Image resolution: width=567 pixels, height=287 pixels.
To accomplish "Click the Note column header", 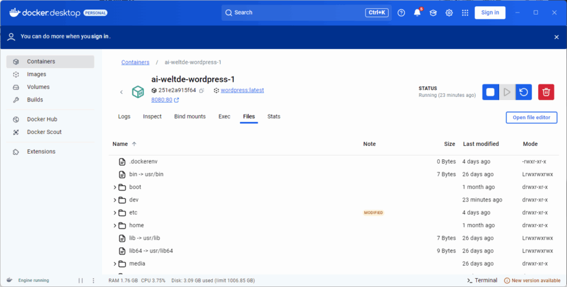I will 369,144.
